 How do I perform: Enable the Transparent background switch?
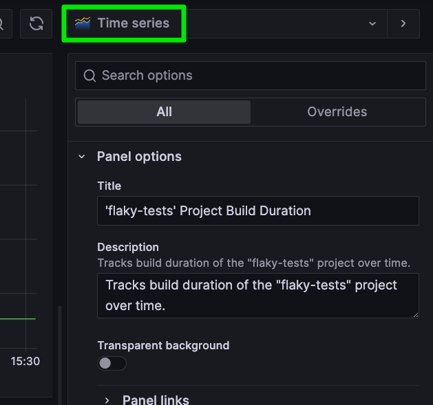tap(112, 363)
